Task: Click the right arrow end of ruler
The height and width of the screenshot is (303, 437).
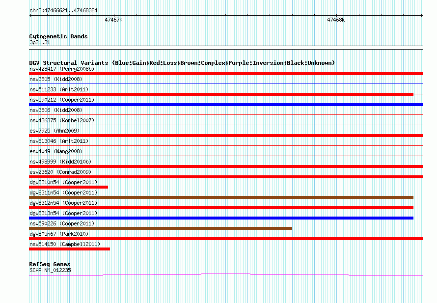Action: point(422,16)
